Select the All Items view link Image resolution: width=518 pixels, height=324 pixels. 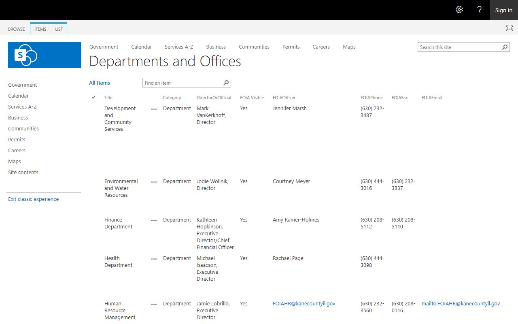point(100,83)
